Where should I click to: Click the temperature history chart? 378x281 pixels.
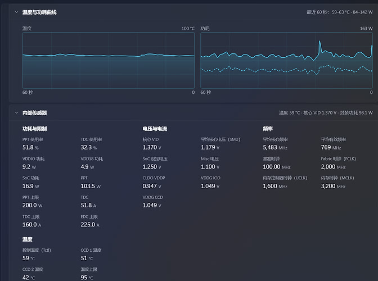coord(109,60)
